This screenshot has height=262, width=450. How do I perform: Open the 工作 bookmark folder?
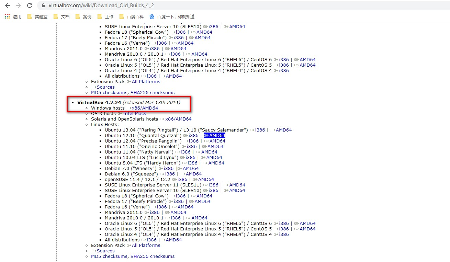105,16
